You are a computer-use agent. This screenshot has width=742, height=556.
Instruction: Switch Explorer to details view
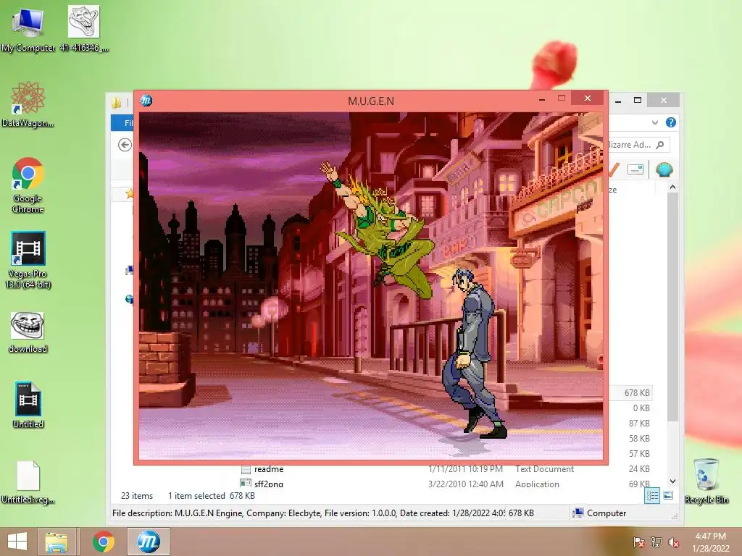[x=652, y=495]
